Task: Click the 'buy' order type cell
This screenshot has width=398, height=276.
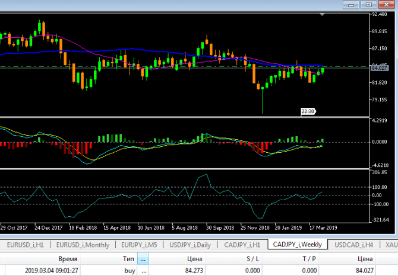Action: click(x=129, y=271)
